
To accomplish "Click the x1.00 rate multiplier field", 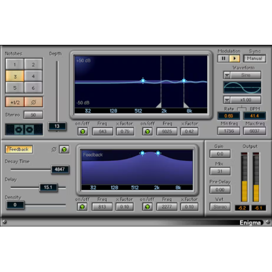I will click(246, 100).
